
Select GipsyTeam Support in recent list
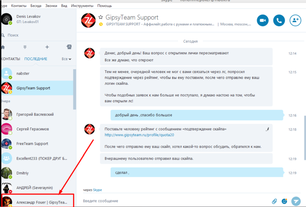[x=37, y=88]
